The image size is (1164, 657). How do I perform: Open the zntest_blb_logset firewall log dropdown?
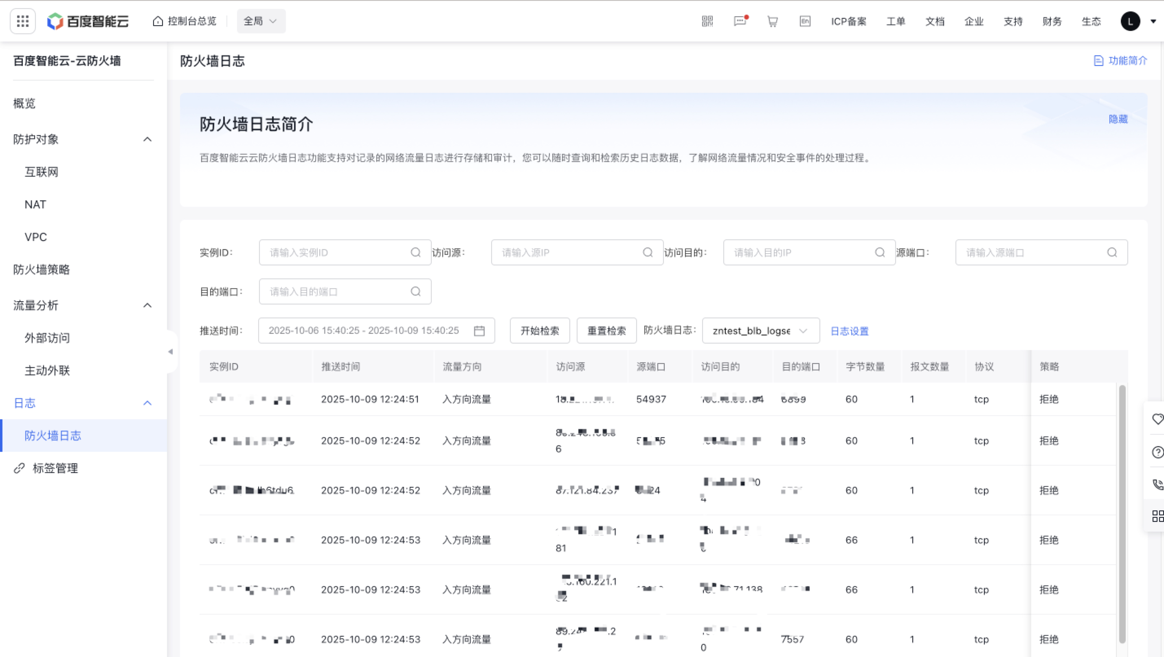click(x=760, y=331)
